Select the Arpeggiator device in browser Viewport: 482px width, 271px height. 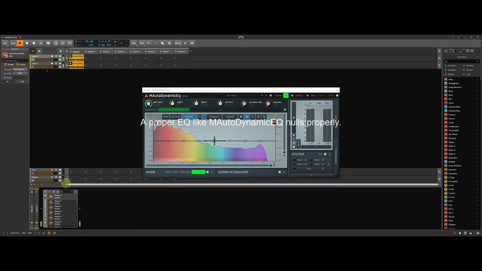pyautogui.click(x=453, y=83)
